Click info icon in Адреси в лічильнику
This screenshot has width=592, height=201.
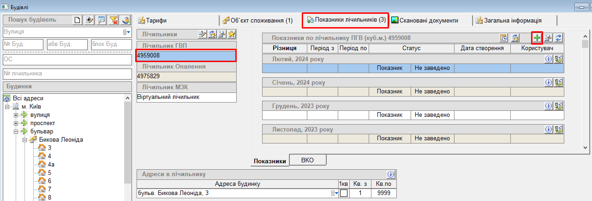click(x=390, y=174)
